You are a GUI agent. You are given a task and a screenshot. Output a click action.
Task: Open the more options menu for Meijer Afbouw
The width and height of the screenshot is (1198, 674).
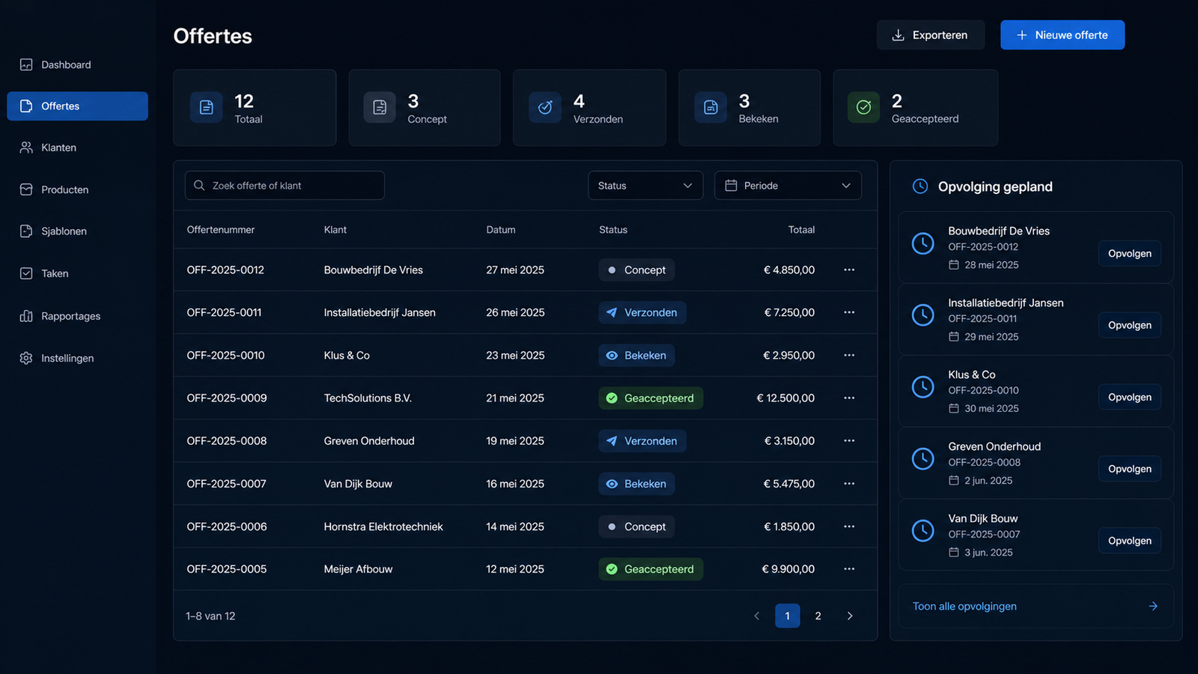(849, 569)
